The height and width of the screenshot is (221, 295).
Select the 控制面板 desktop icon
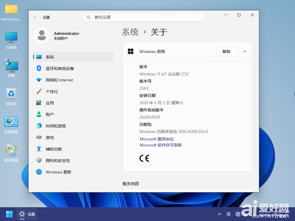pyautogui.click(x=11, y=125)
